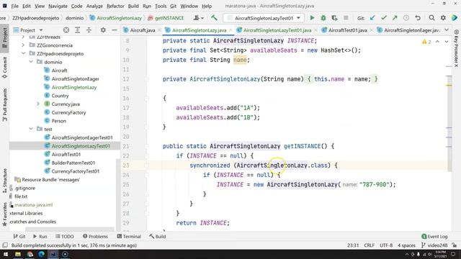The image size is (461, 259).
Task: Build project with the hammer icon
Action: (x=214, y=18)
